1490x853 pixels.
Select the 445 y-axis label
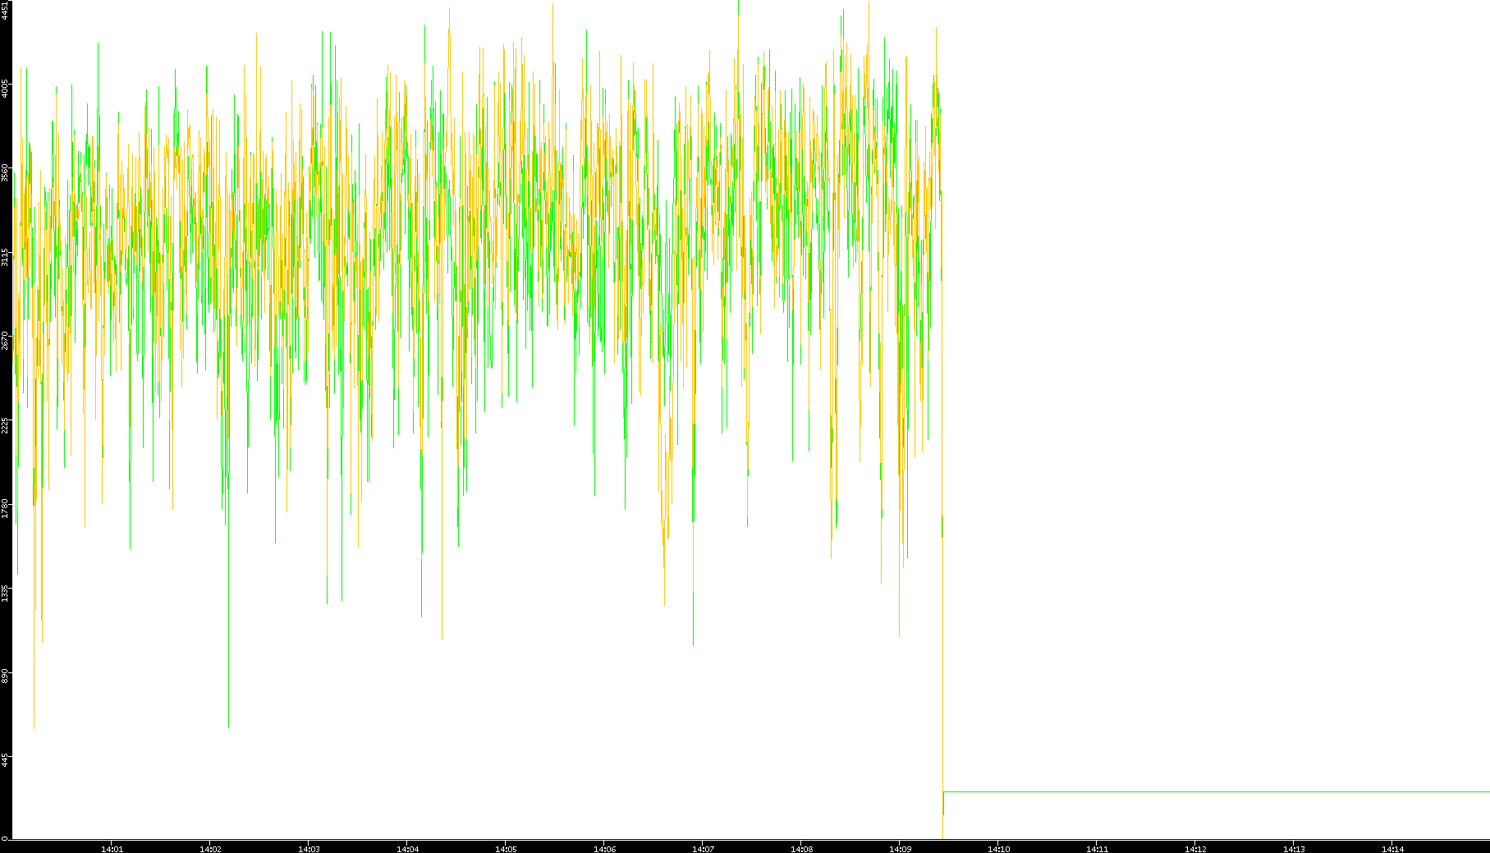click(5, 759)
